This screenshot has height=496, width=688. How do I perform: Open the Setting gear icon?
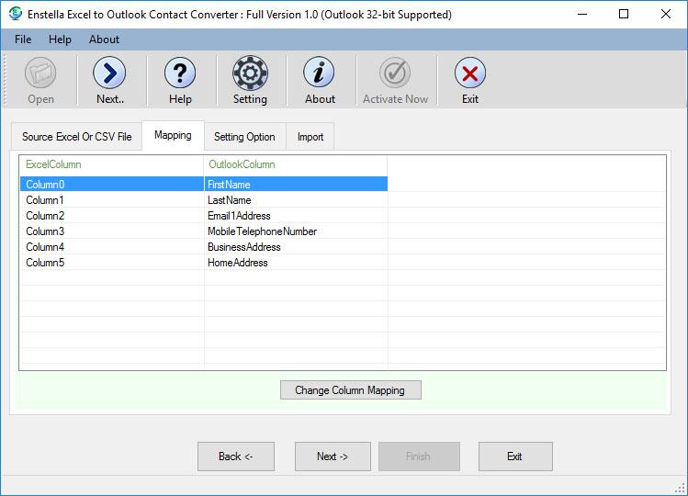click(x=250, y=73)
